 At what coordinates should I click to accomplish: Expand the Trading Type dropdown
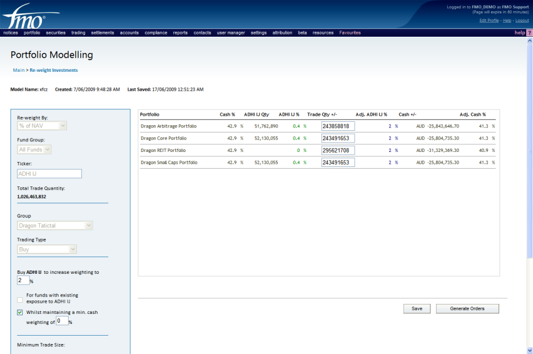click(47, 249)
